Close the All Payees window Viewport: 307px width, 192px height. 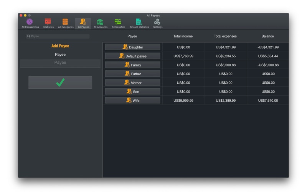click(x=21, y=15)
